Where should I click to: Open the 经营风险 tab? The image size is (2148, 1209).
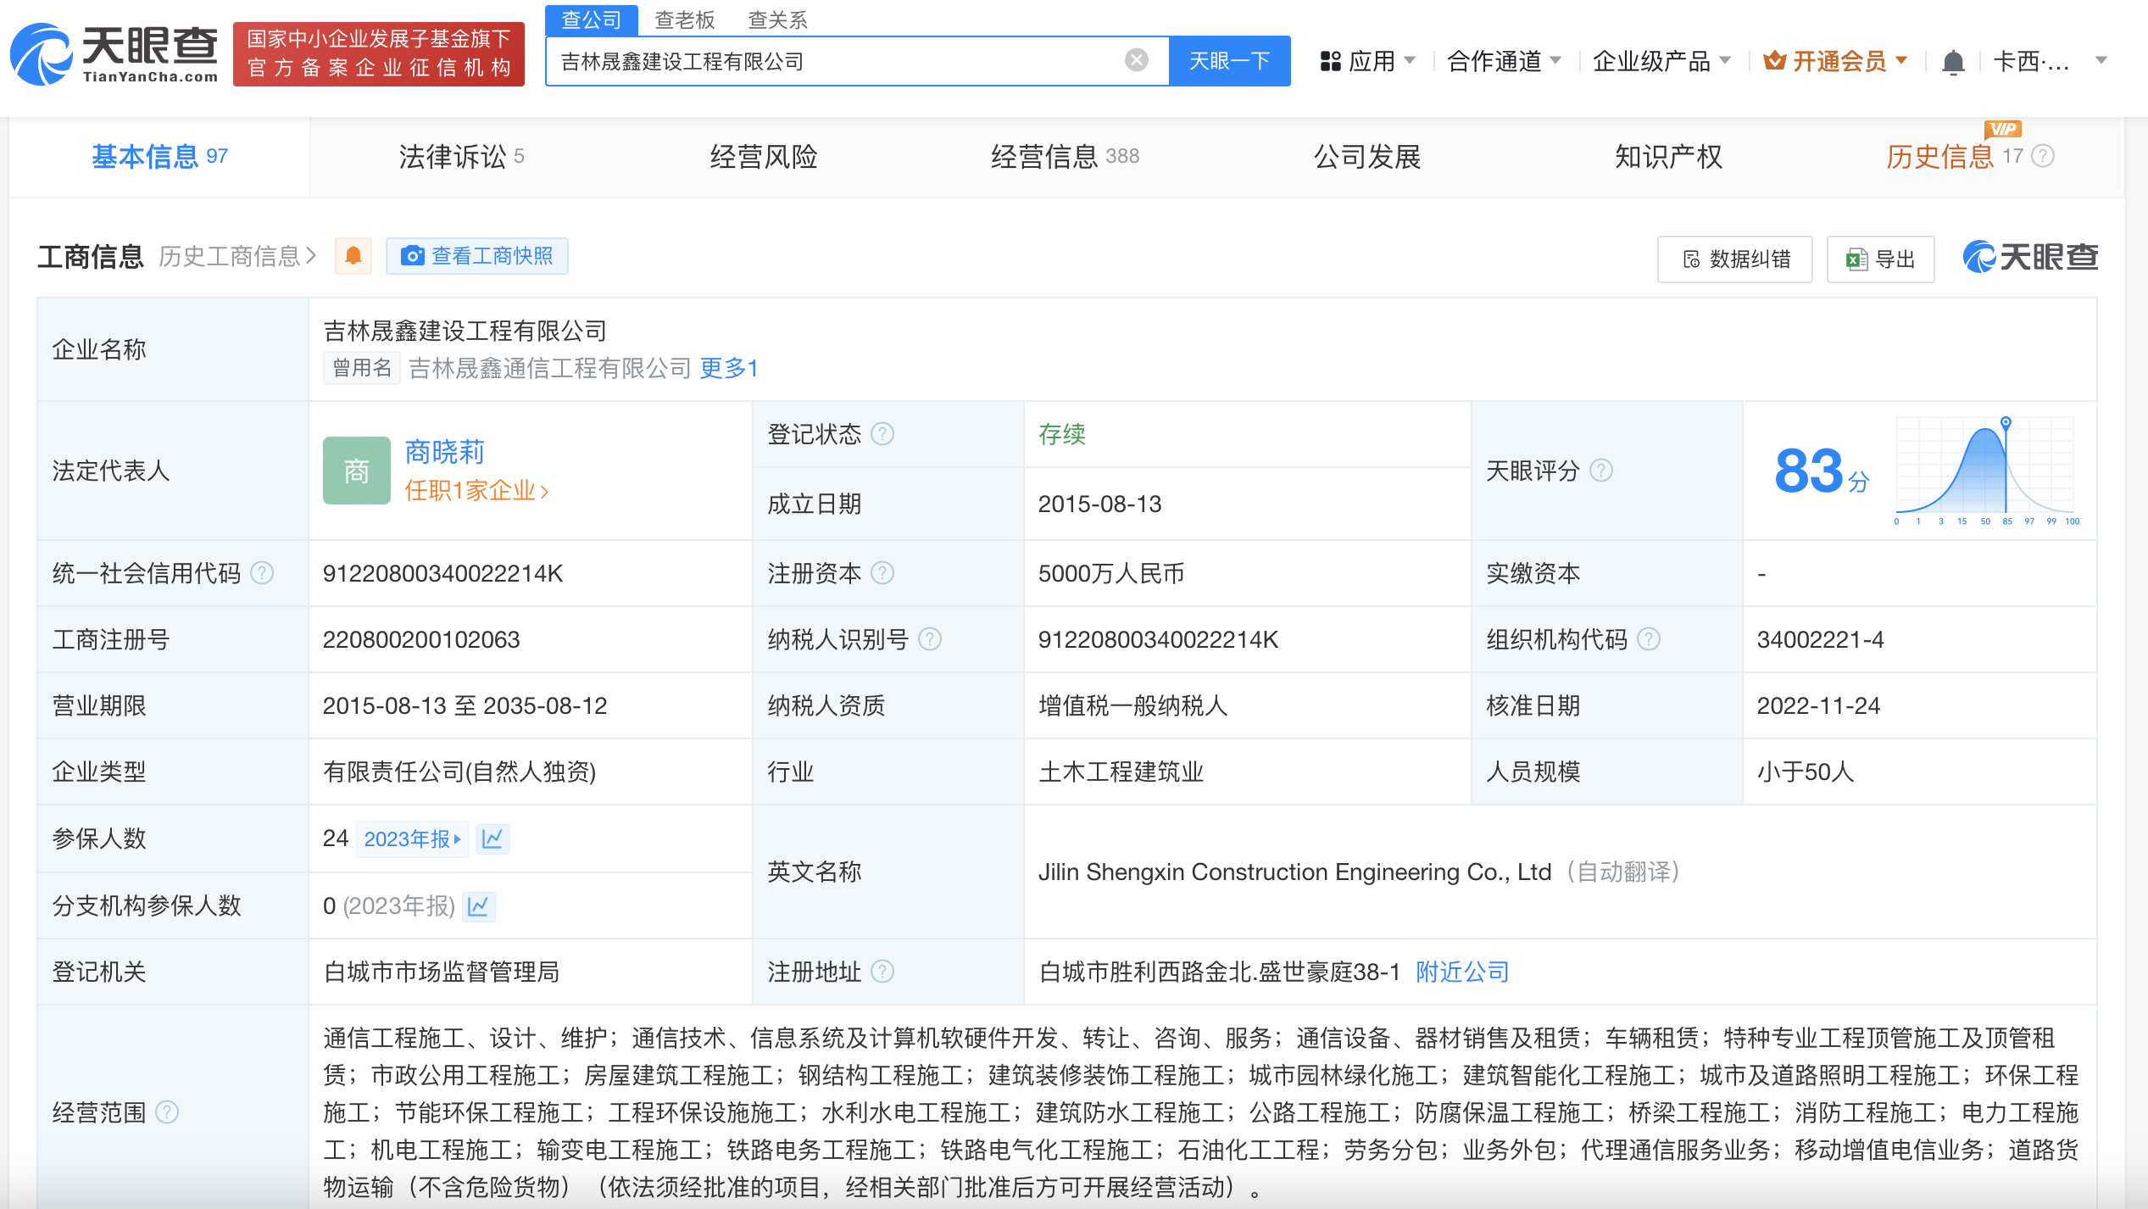coord(764,157)
